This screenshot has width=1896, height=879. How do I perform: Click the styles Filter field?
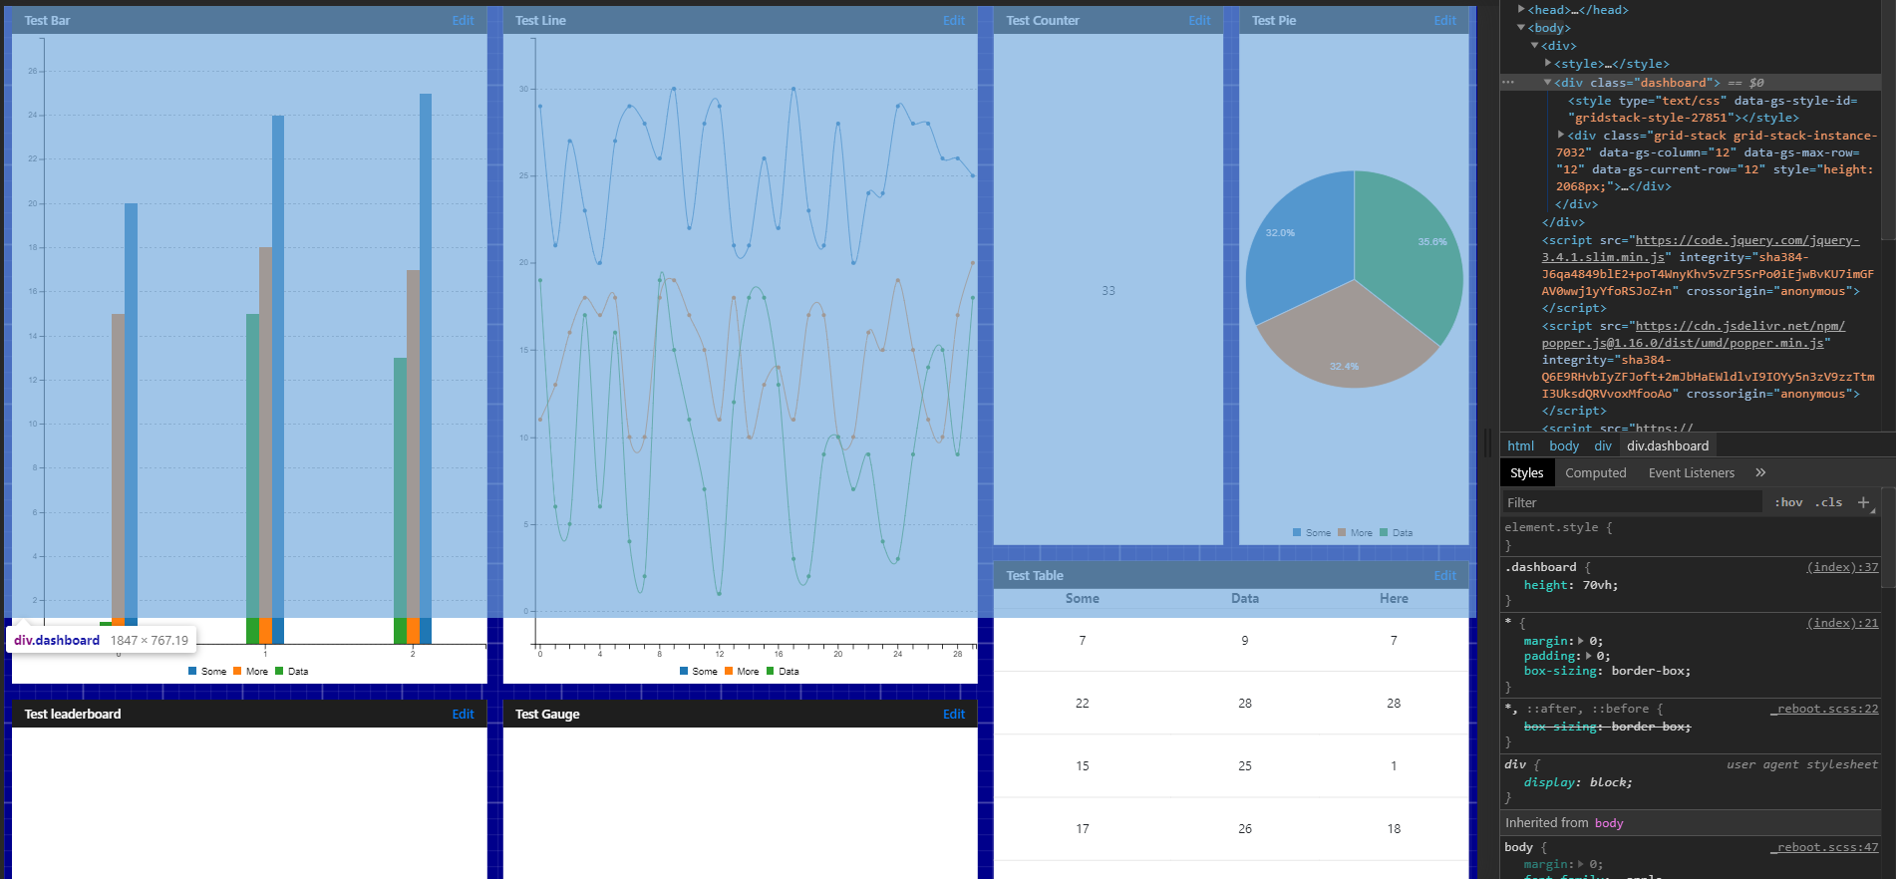click(x=1632, y=502)
